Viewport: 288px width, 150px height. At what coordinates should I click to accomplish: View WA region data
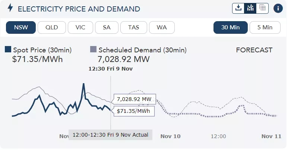(x=162, y=27)
